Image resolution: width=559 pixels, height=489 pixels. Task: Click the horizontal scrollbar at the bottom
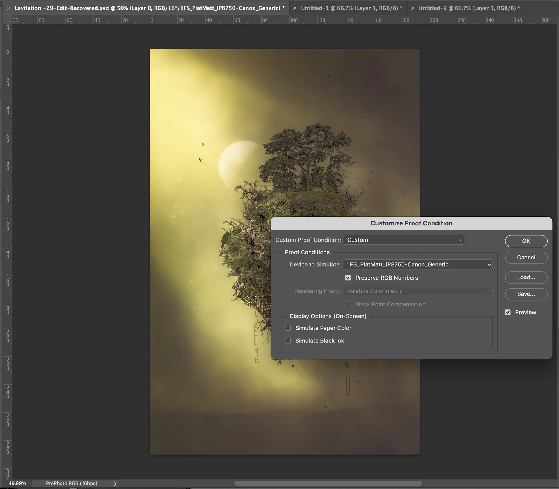[328, 483]
